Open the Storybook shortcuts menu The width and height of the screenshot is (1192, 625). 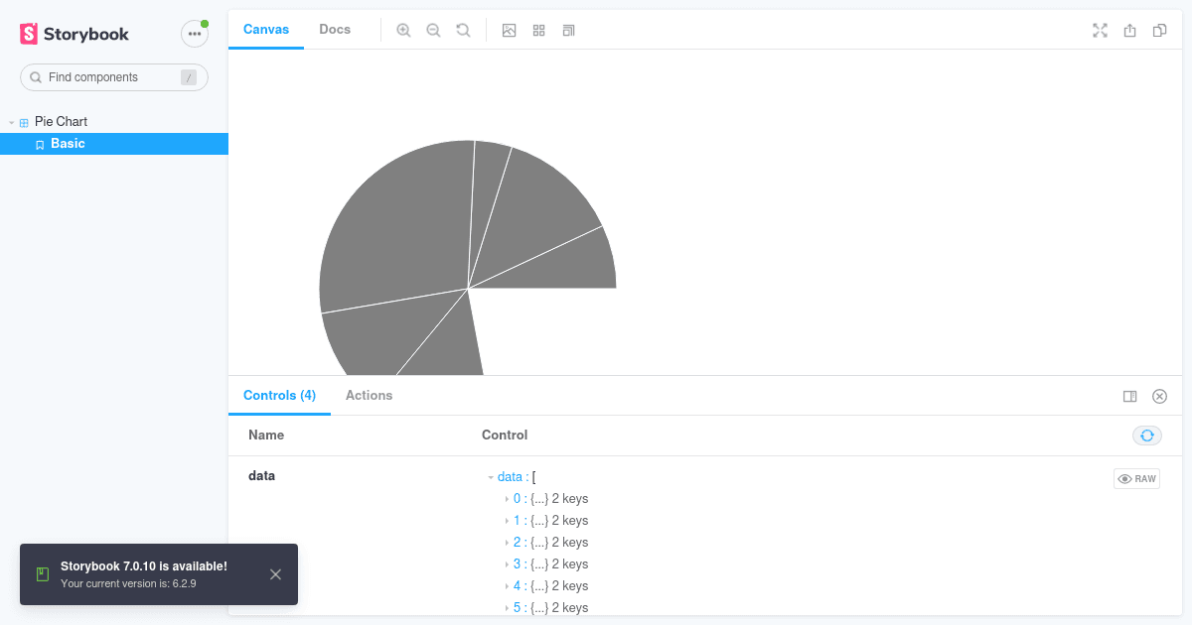(x=195, y=33)
